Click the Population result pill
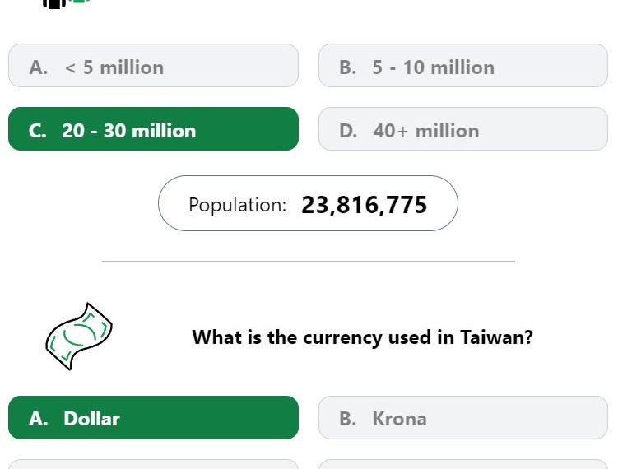This screenshot has width=618, height=469. pos(309,203)
